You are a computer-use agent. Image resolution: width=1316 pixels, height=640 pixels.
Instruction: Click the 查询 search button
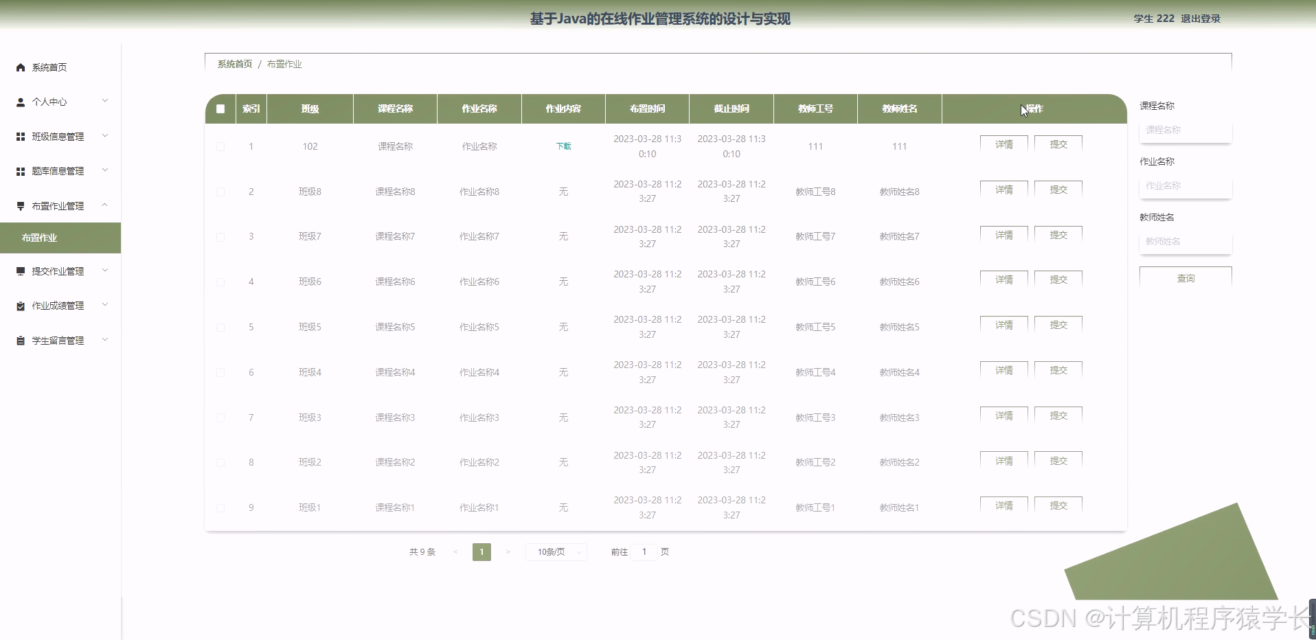(x=1185, y=277)
